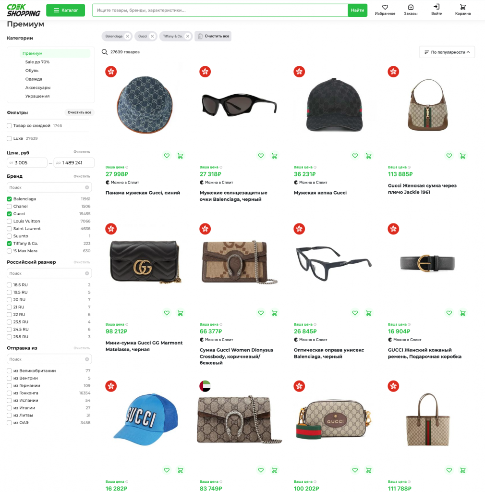Viewport: 485px width, 492px height.
Task: Add Gucci Jackie 1961 bag to cart
Action: pos(462,156)
